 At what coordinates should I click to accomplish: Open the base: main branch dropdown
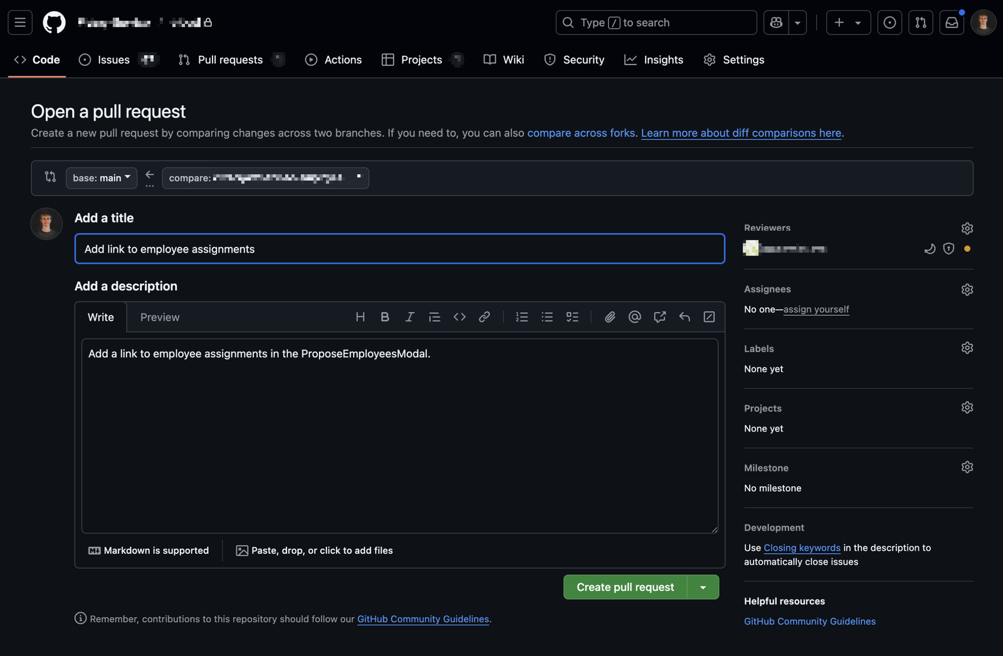102,178
